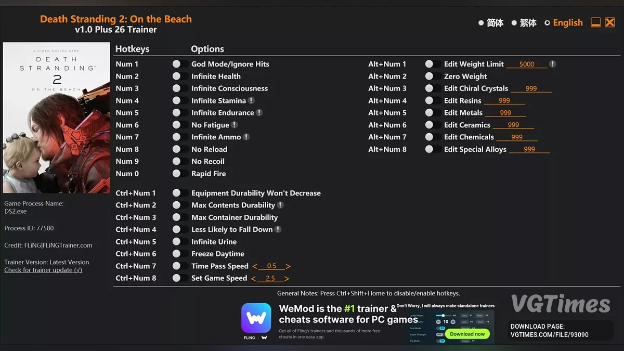Enable the Infinite Health toggle
This screenshot has width=624, height=351.
180,76
